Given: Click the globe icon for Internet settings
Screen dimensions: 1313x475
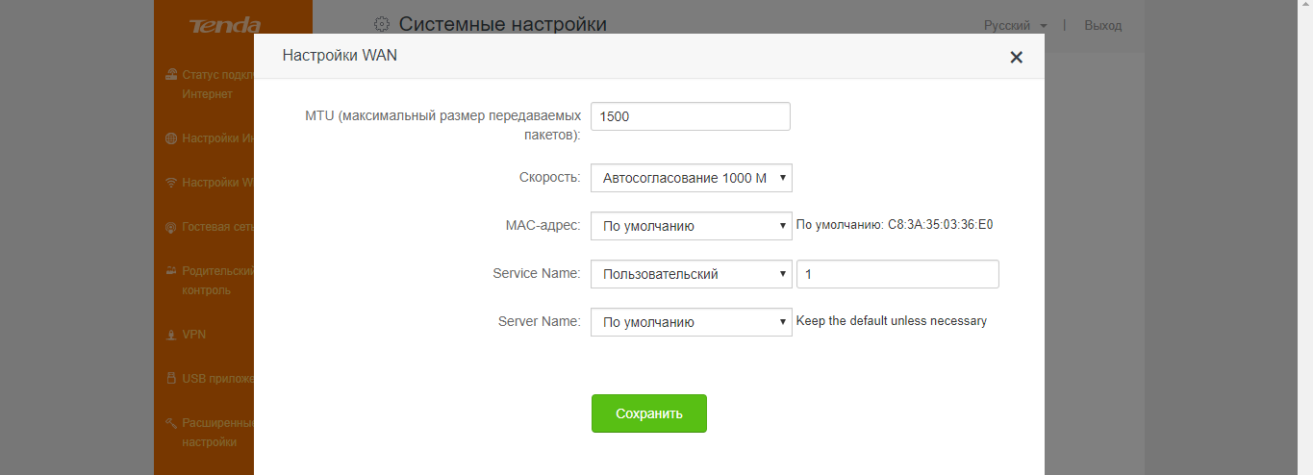Looking at the screenshot, I should (x=171, y=138).
